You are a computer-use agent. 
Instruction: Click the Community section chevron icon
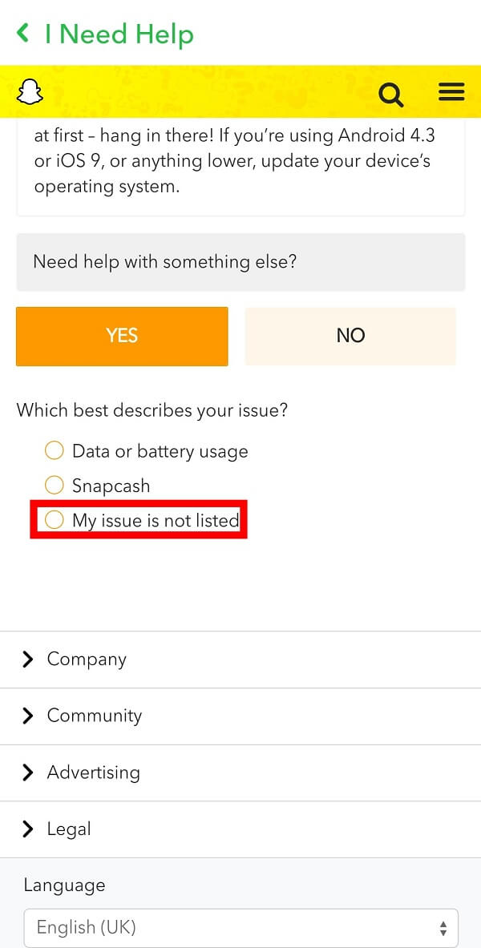point(28,716)
